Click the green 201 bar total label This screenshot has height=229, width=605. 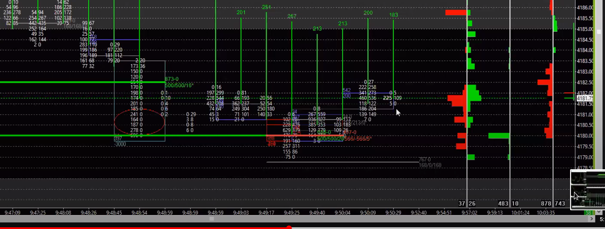tap(241, 13)
